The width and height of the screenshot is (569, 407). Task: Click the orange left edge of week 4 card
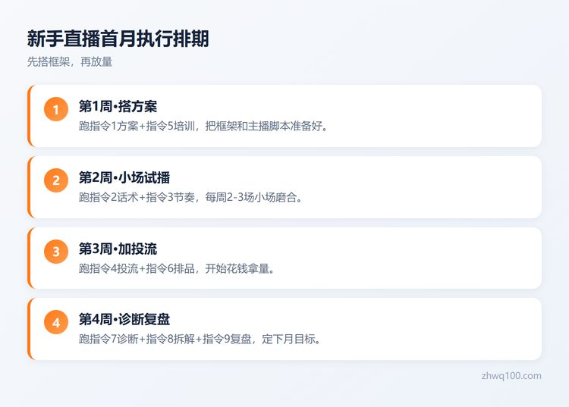pyautogui.click(x=29, y=329)
